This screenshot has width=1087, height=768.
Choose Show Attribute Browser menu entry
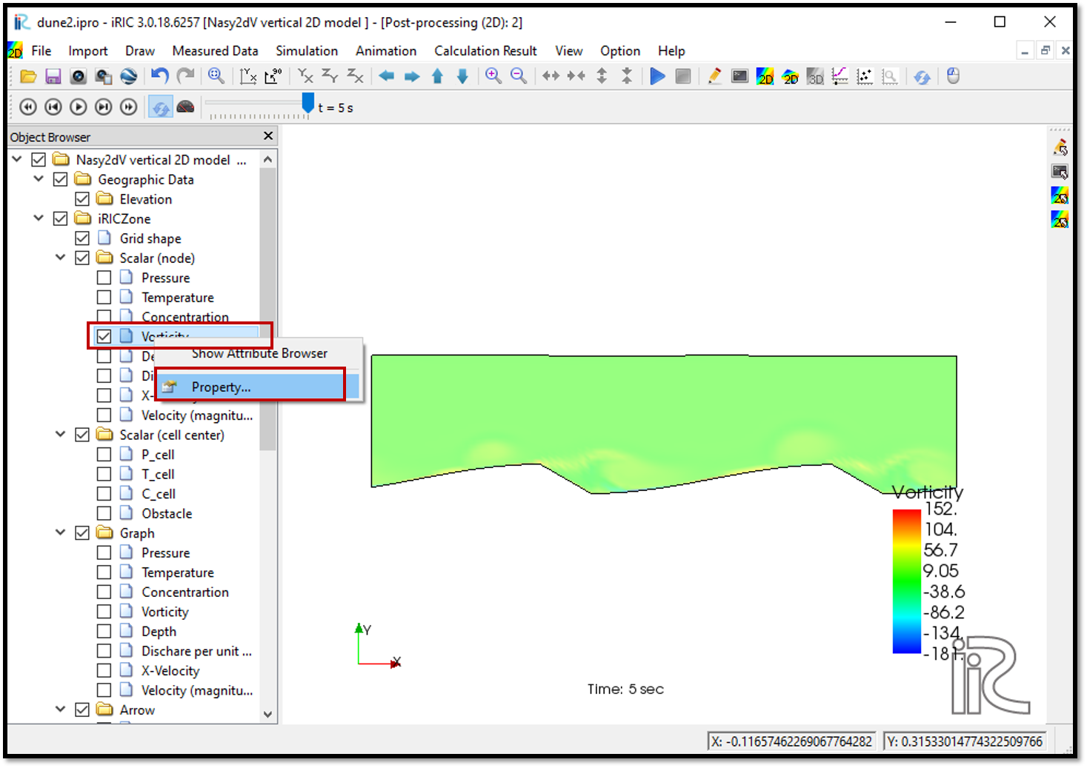pyautogui.click(x=258, y=353)
